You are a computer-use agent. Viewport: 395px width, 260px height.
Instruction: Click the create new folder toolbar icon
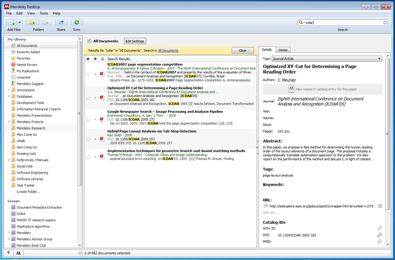tap(32, 23)
